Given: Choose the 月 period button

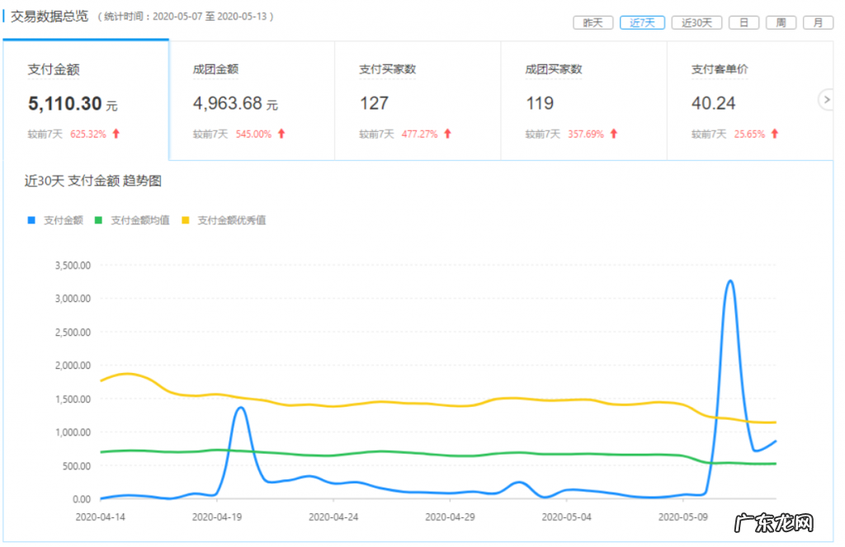Looking at the screenshot, I should coord(818,23).
